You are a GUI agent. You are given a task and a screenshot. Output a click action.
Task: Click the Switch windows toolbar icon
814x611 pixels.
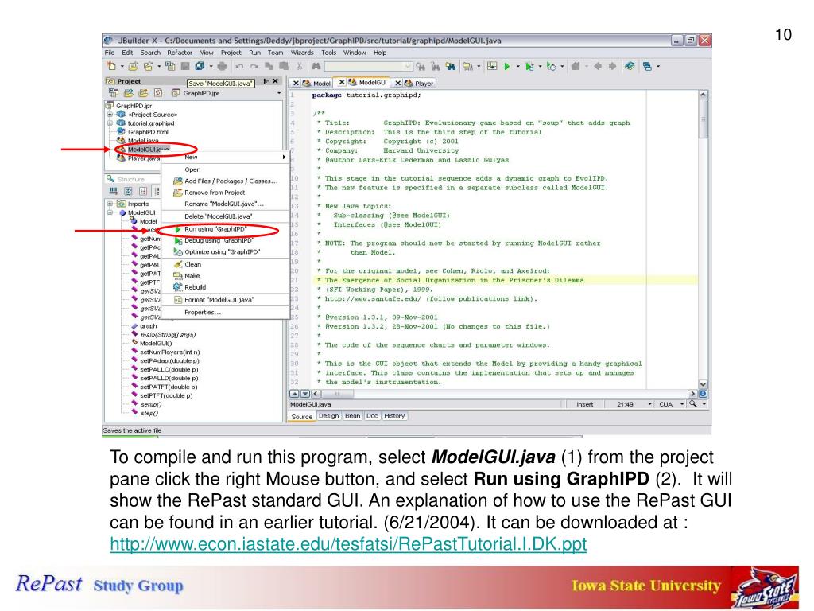point(647,67)
